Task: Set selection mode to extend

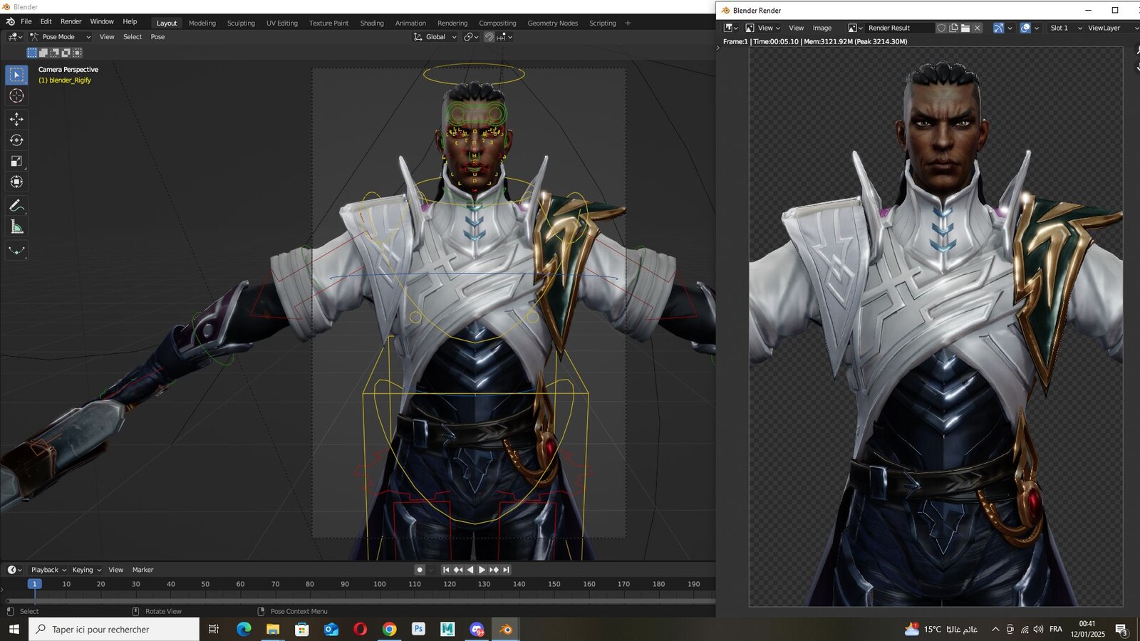Action: pos(43,53)
